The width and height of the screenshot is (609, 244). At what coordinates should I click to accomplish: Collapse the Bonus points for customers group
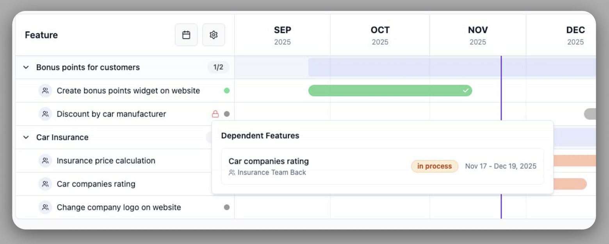tap(26, 67)
